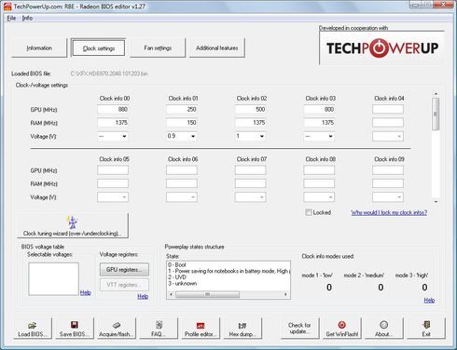Open the FAQ document icon
The image size is (457, 350).
click(159, 325)
